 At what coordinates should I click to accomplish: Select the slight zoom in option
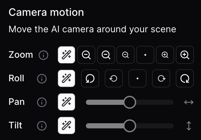coord(165,55)
